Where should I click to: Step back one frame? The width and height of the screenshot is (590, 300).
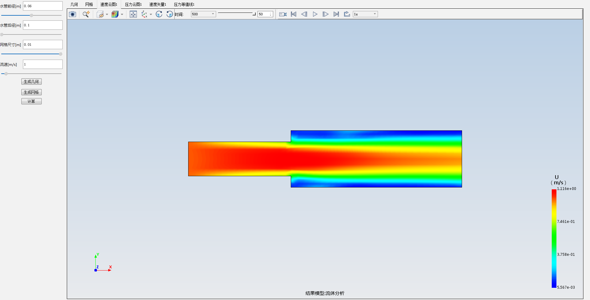pos(304,14)
